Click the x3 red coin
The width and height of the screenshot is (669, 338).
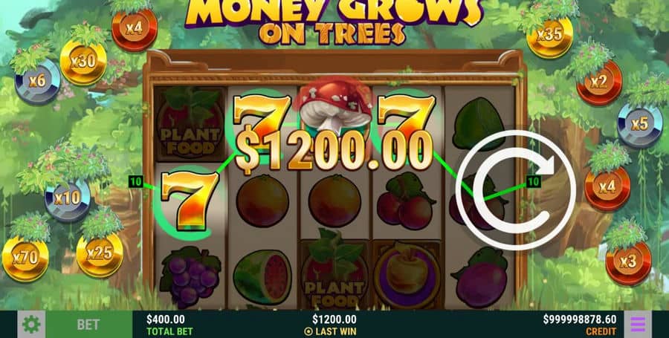628,262
